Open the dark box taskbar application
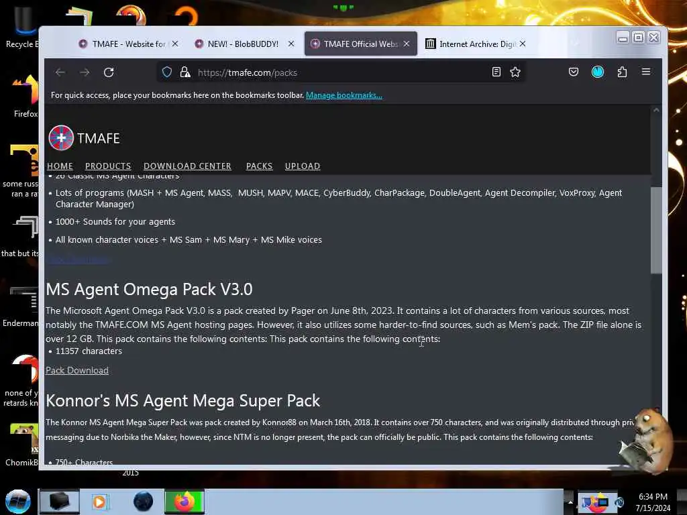The height and width of the screenshot is (515, 687). coord(60,502)
